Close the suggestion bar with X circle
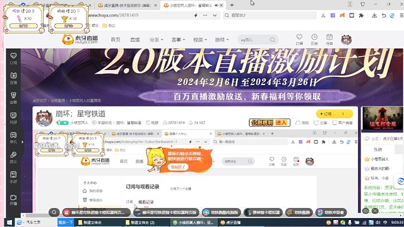404x227 pixels. [375, 211]
